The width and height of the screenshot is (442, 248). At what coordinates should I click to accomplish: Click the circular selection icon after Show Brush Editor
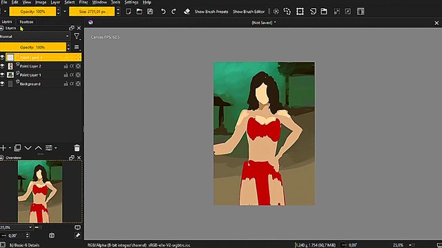pos(276,12)
